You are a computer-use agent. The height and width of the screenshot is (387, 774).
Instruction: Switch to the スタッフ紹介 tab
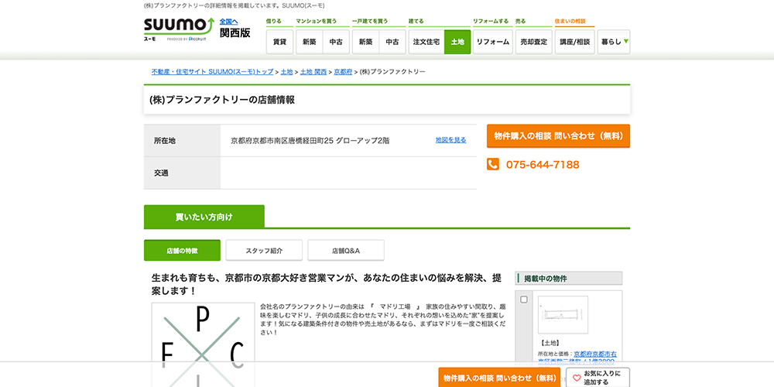[x=264, y=251]
